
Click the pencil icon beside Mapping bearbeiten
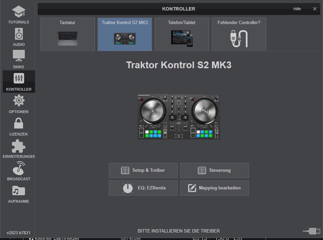(192, 188)
